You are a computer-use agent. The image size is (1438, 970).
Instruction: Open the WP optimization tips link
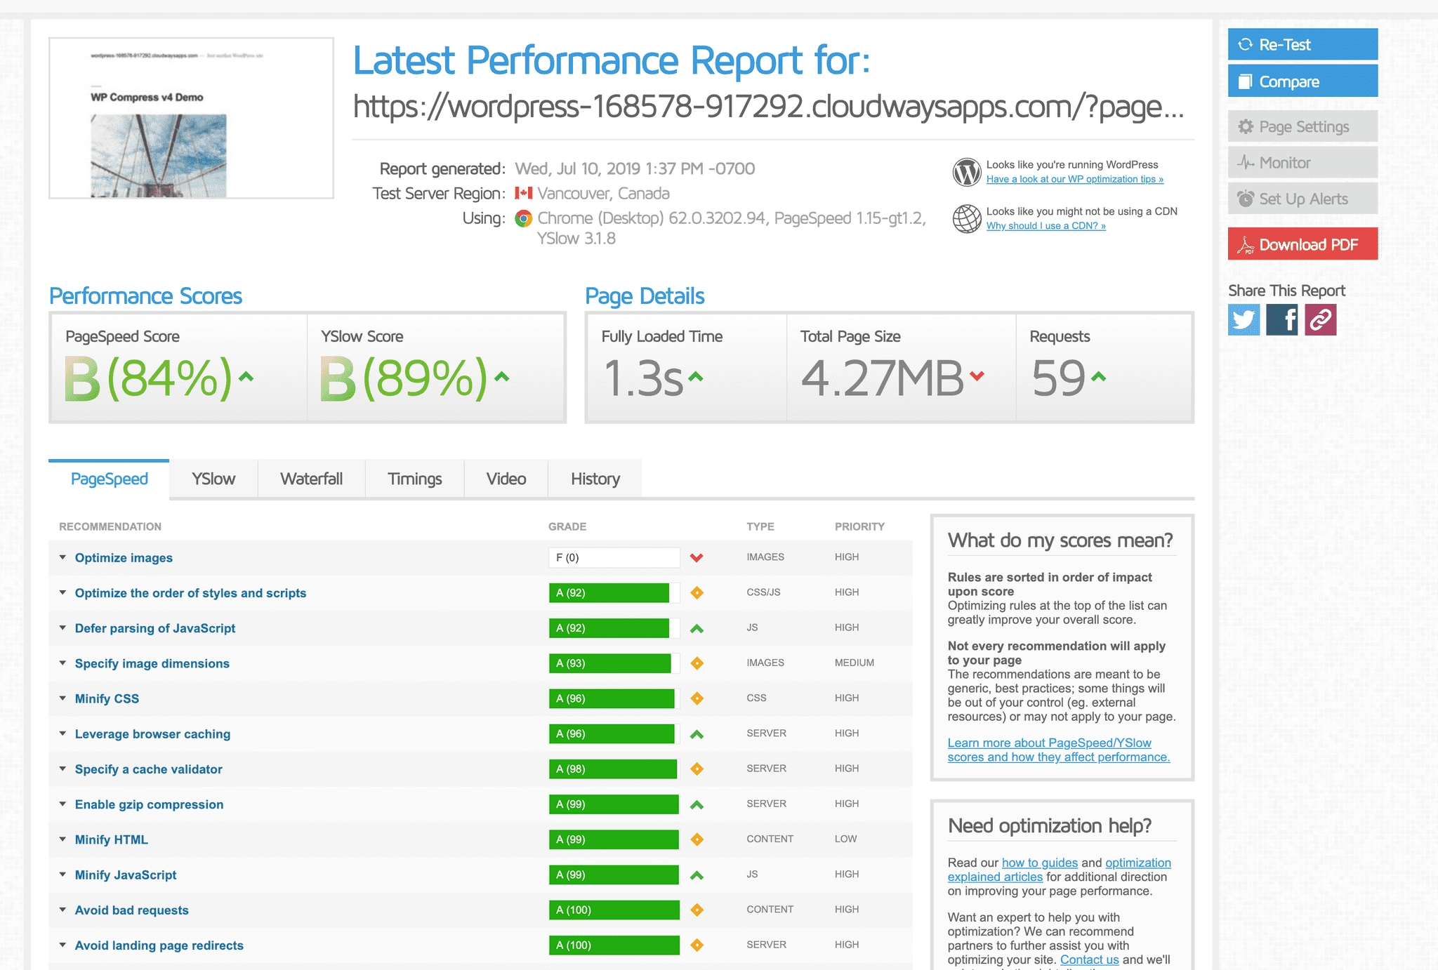click(x=1074, y=180)
